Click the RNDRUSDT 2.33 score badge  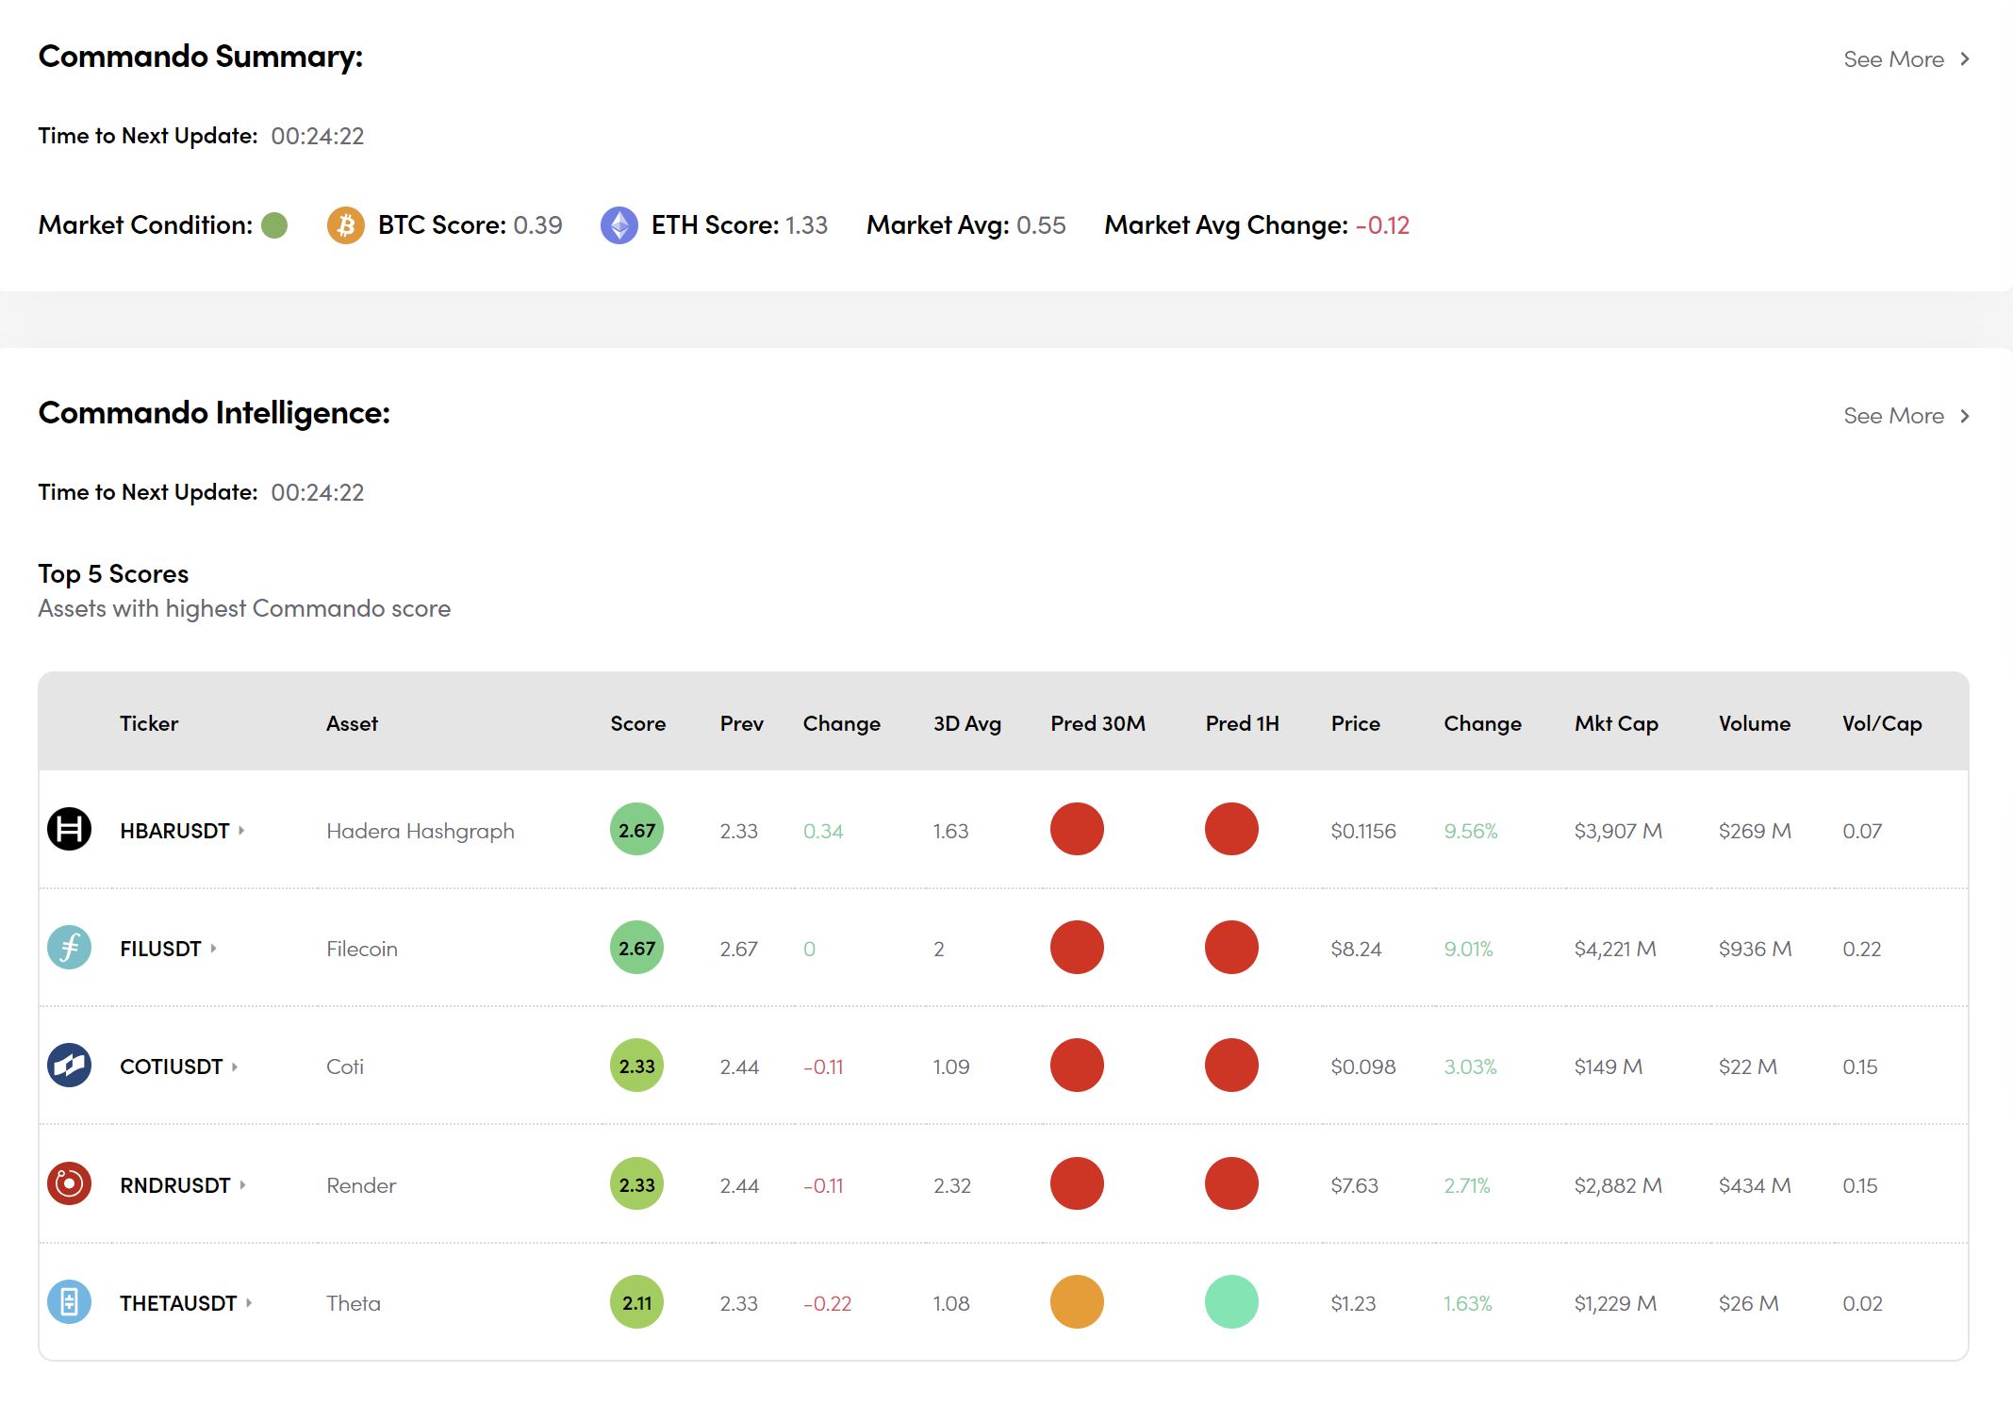[636, 1184]
